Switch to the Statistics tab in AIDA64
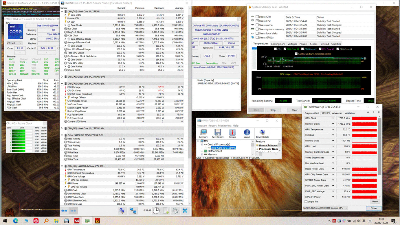This screenshot has width=400, height=225. coord(336,44)
